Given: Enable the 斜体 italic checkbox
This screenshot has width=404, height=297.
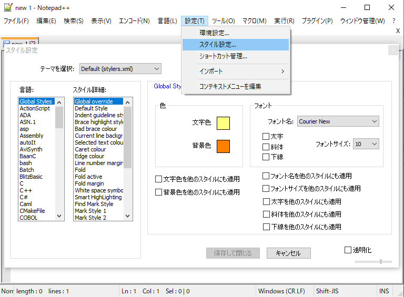Looking at the screenshot, I should tap(272, 147).
